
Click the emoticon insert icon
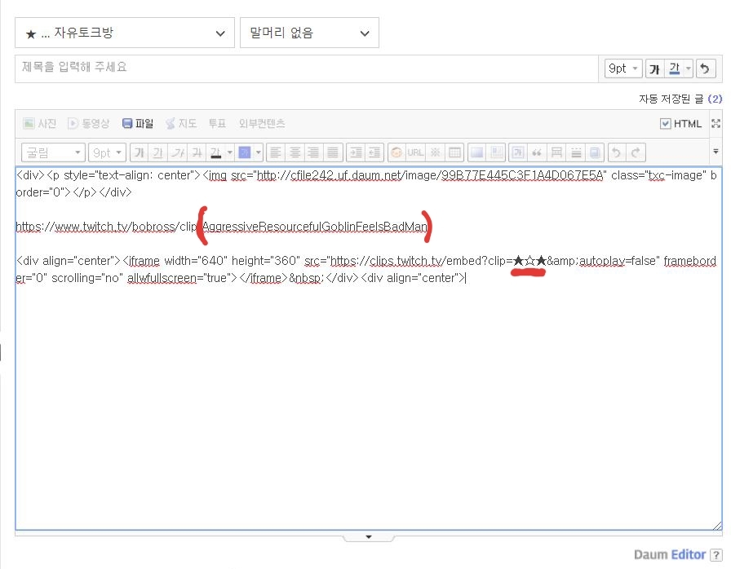pos(397,152)
